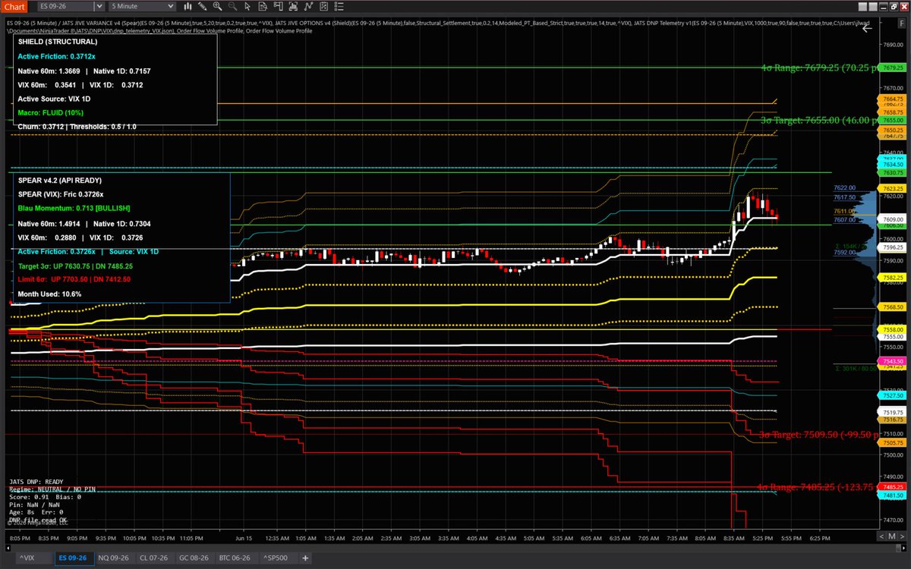Click the green 7679.25 price marker

click(x=891, y=68)
